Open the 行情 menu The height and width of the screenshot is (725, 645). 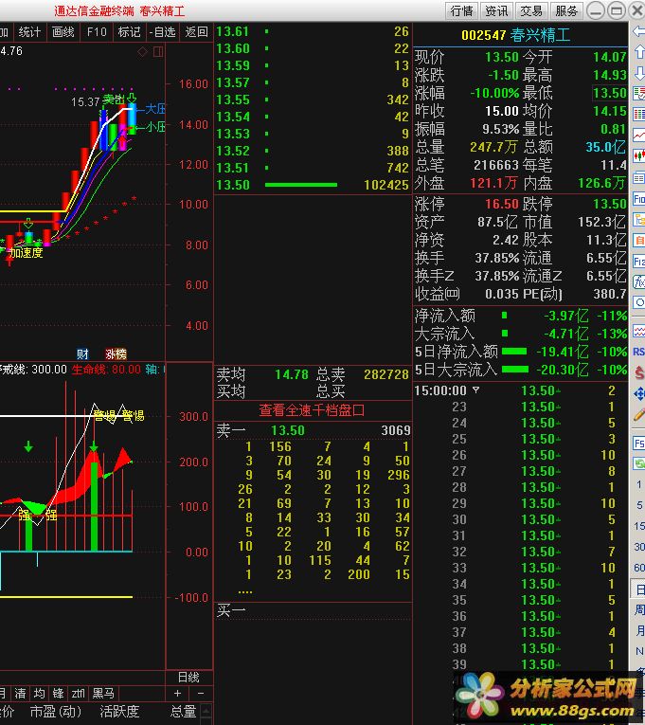click(x=462, y=10)
